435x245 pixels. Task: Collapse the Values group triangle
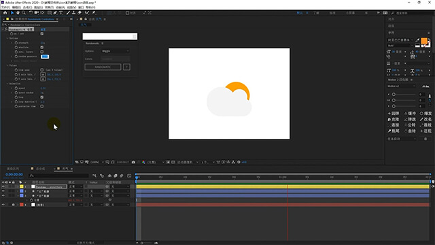[x=7, y=65]
